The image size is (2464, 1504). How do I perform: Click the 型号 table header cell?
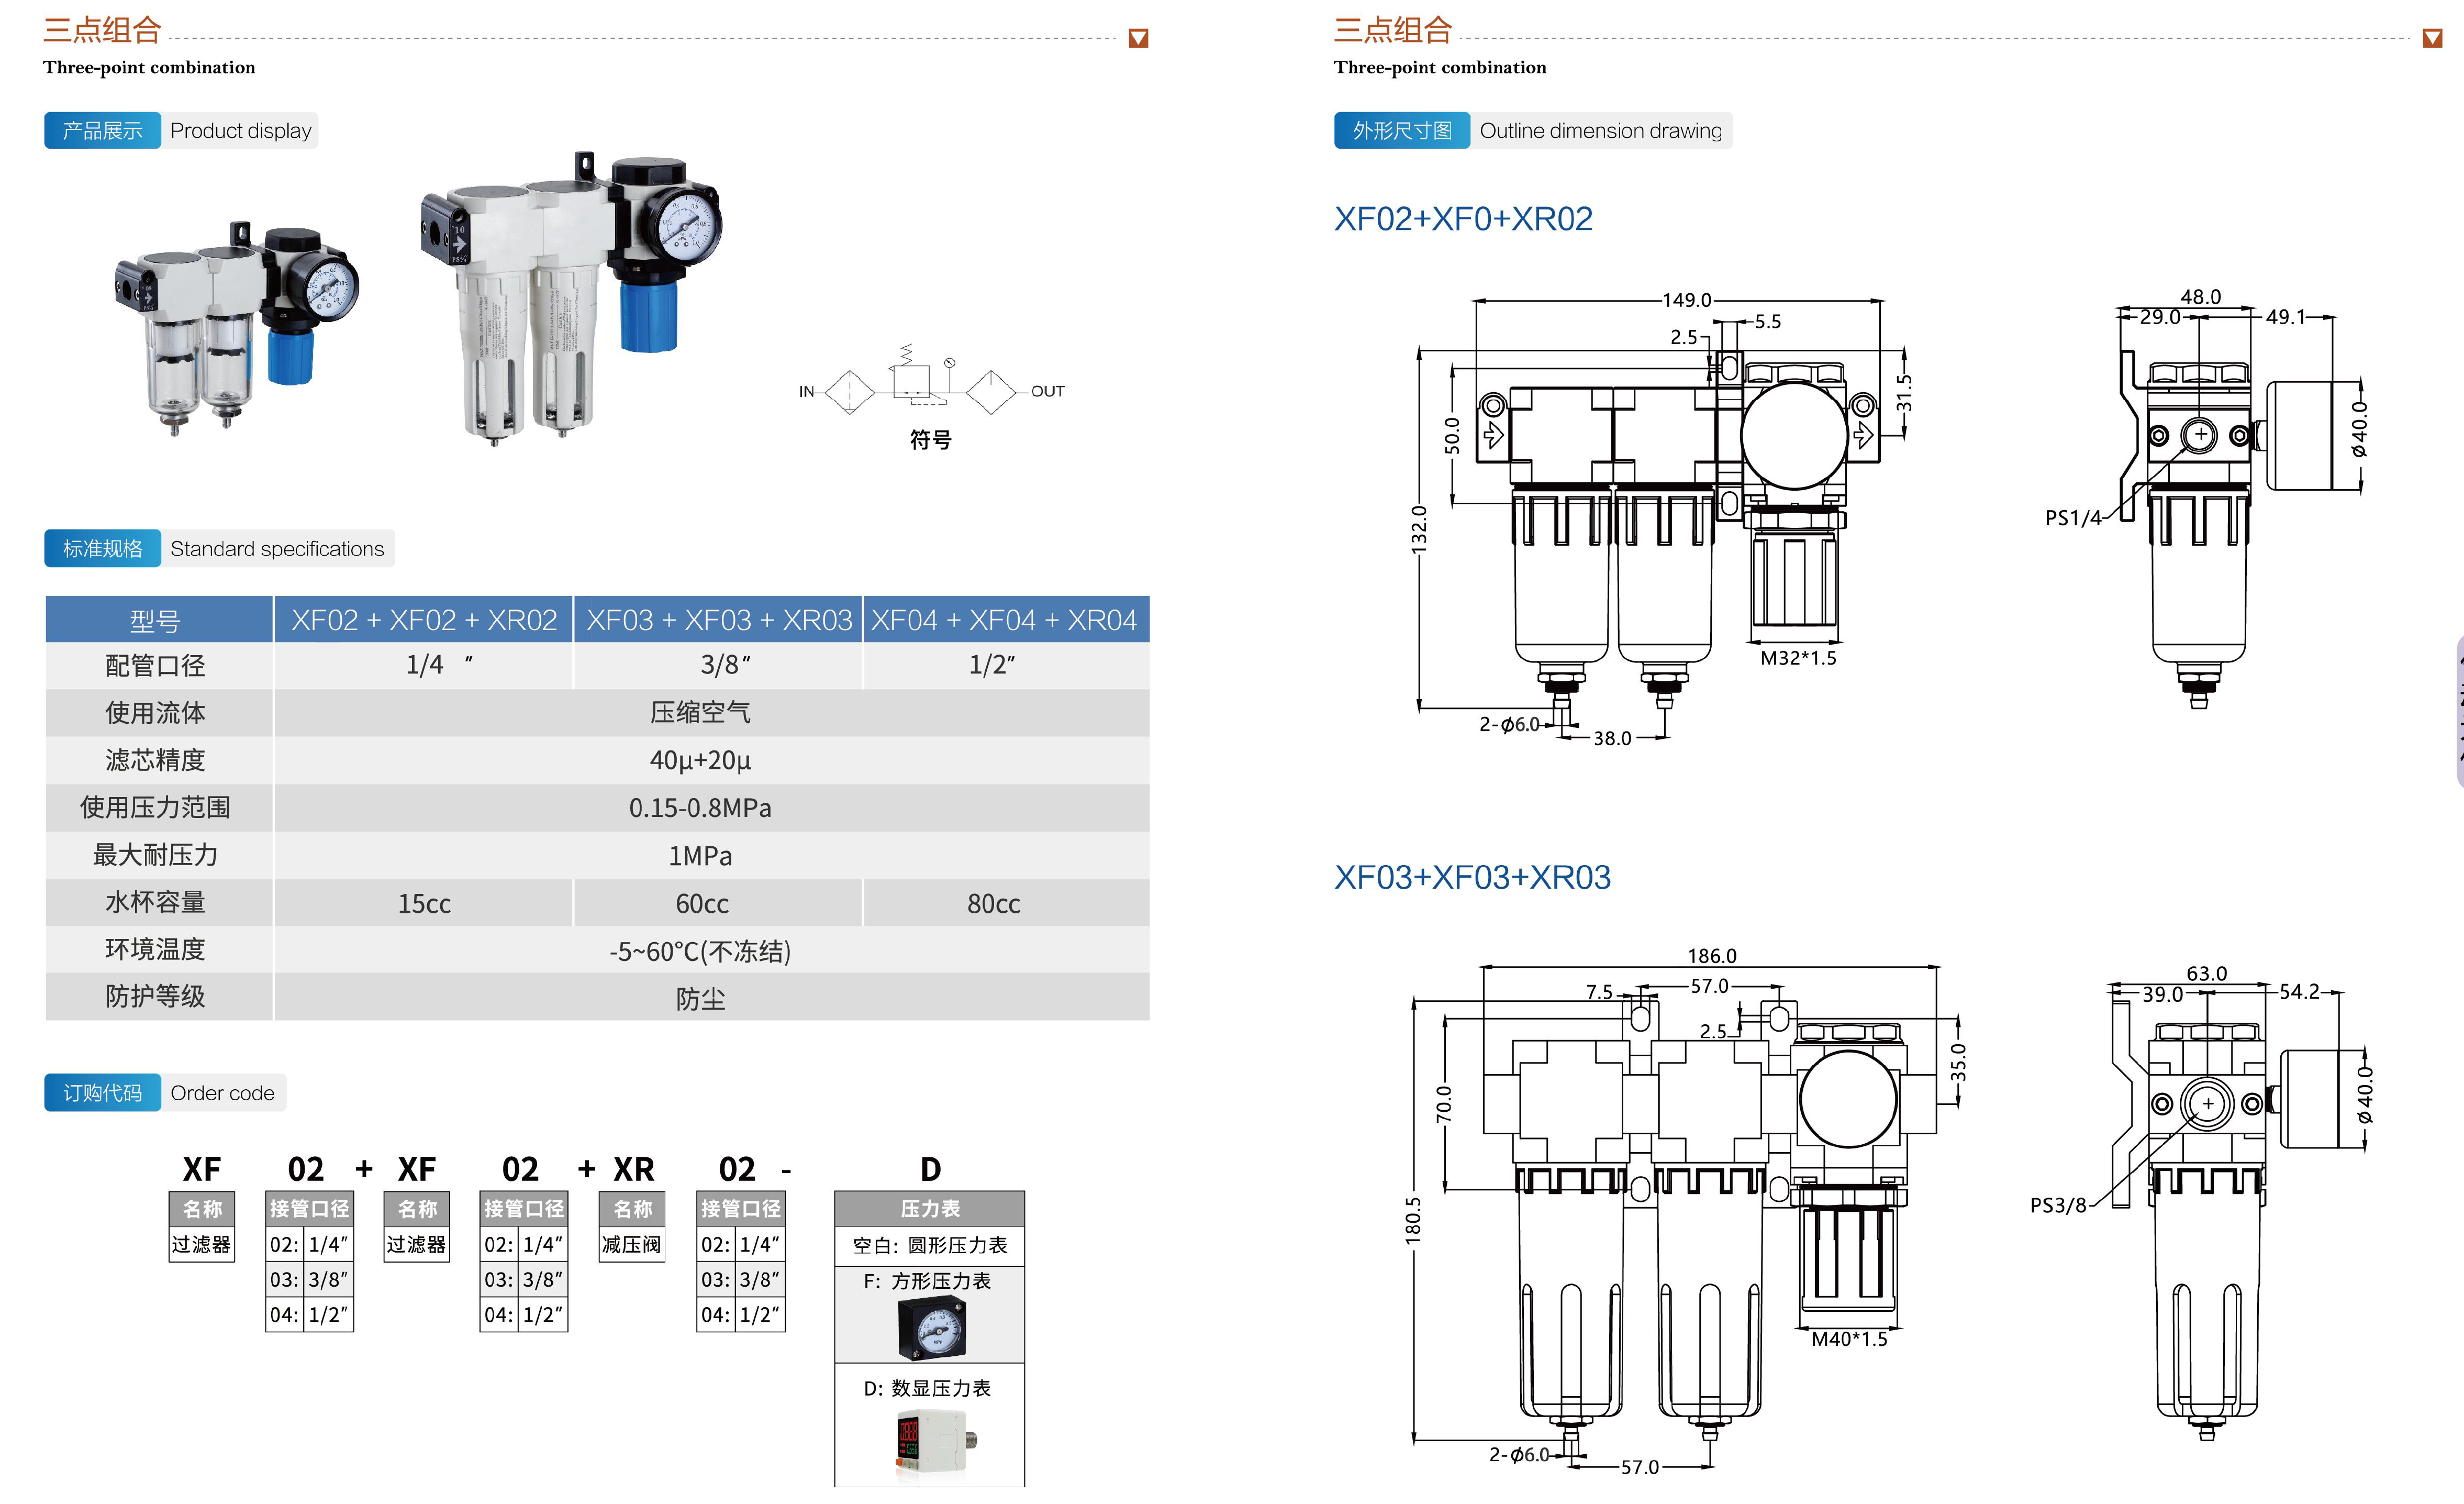point(156,621)
